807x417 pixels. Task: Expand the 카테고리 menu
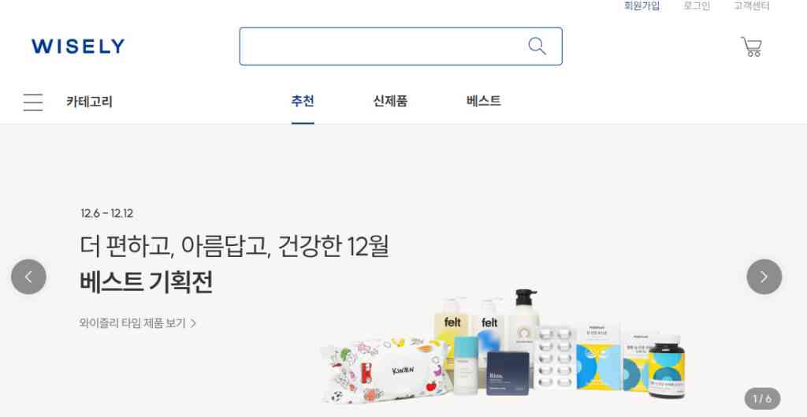[x=89, y=102]
